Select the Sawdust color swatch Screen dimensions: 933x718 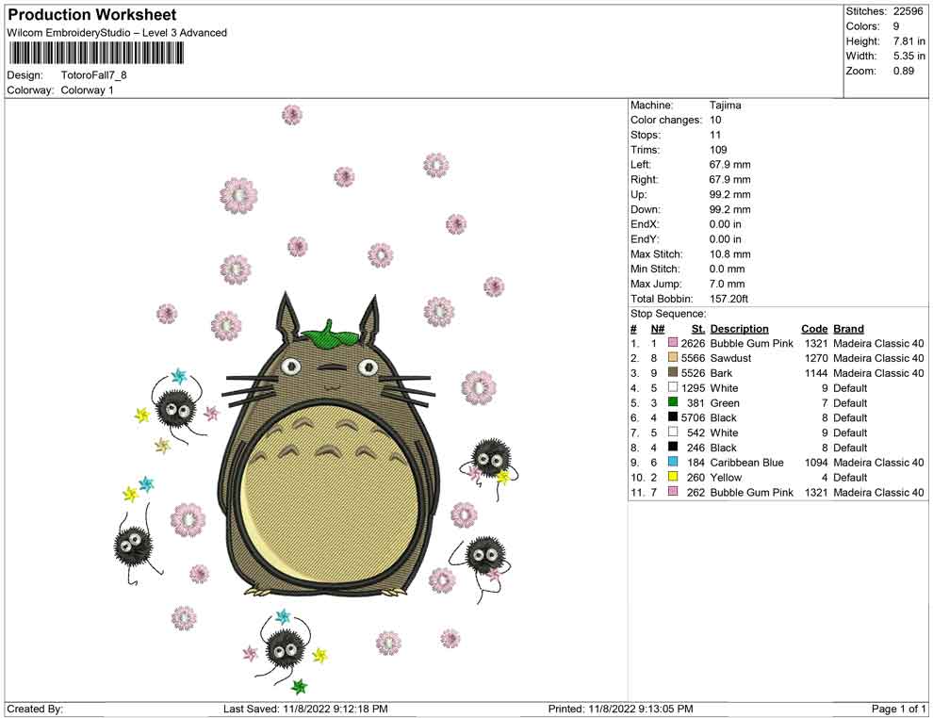pyautogui.click(x=673, y=357)
